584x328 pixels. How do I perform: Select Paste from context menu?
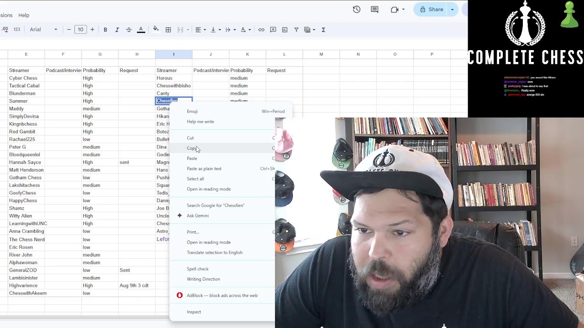[x=192, y=159]
